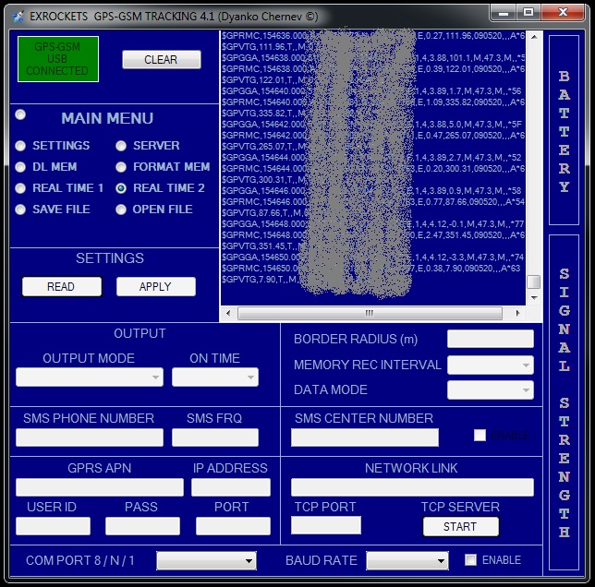Select the REAL TIME 1 radio option

click(20, 188)
